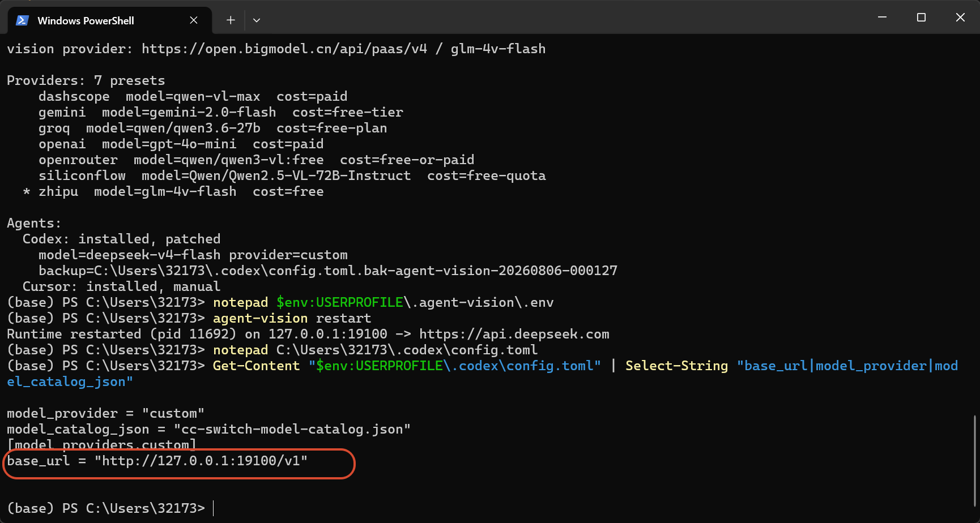Screen dimensions: 980x523
Task: Click the http://127.0.0.1:19100/v1 base_url value
Action: point(201,461)
